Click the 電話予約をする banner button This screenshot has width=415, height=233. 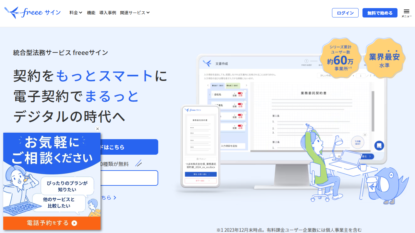tap(52, 223)
